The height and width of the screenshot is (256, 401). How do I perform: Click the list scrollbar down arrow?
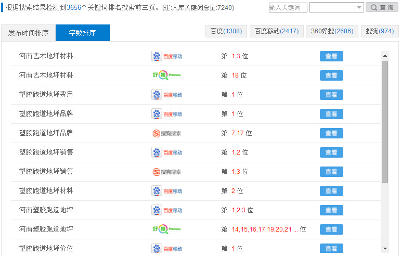pyautogui.click(x=385, y=249)
